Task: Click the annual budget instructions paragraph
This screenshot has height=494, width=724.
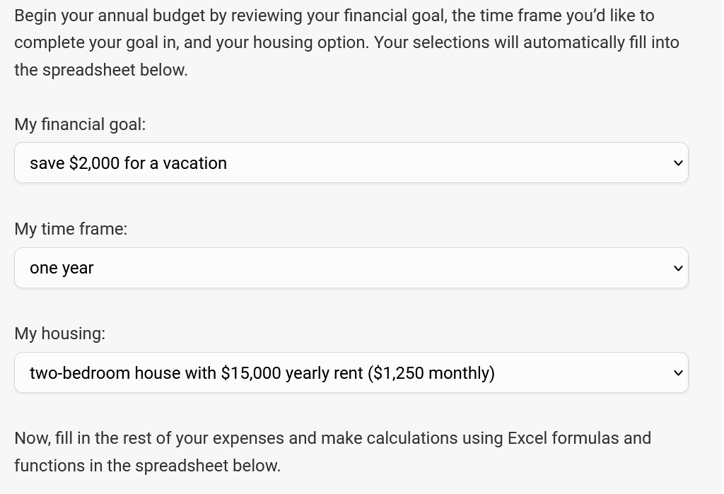Action: click(x=346, y=42)
